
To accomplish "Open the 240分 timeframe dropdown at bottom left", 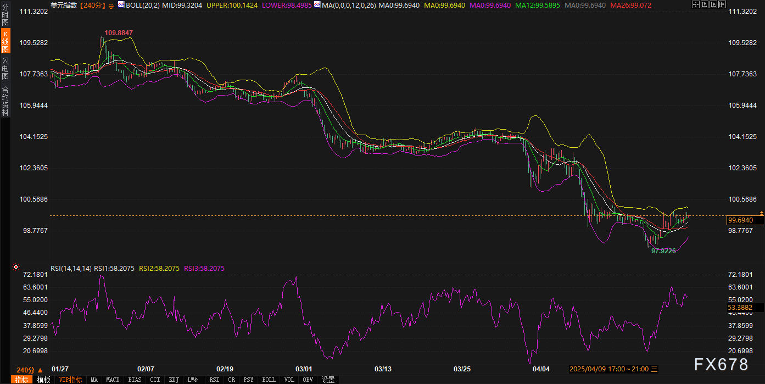I will pyautogui.click(x=30, y=370).
